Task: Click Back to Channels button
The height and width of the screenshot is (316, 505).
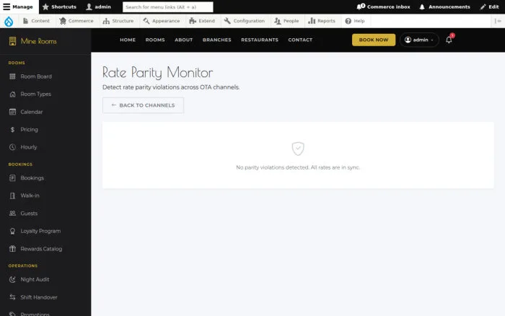Action: pos(143,105)
